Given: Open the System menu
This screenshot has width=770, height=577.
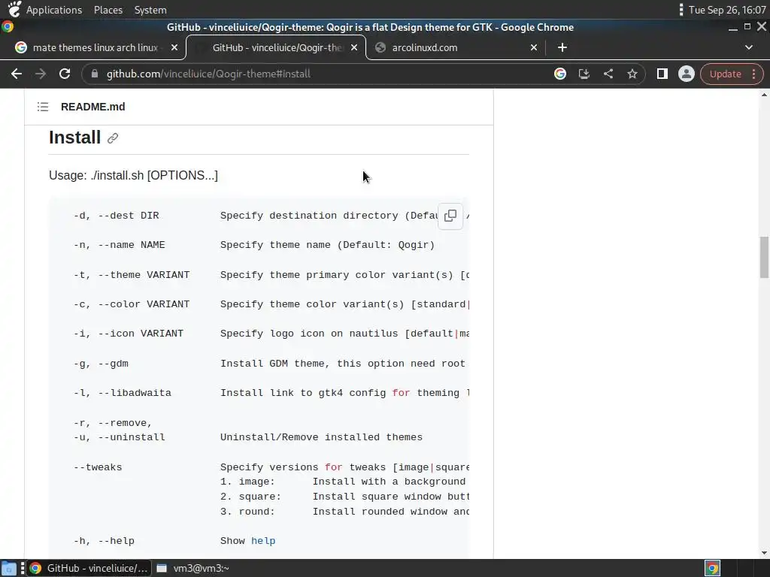Looking at the screenshot, I should tap(150, 10).
